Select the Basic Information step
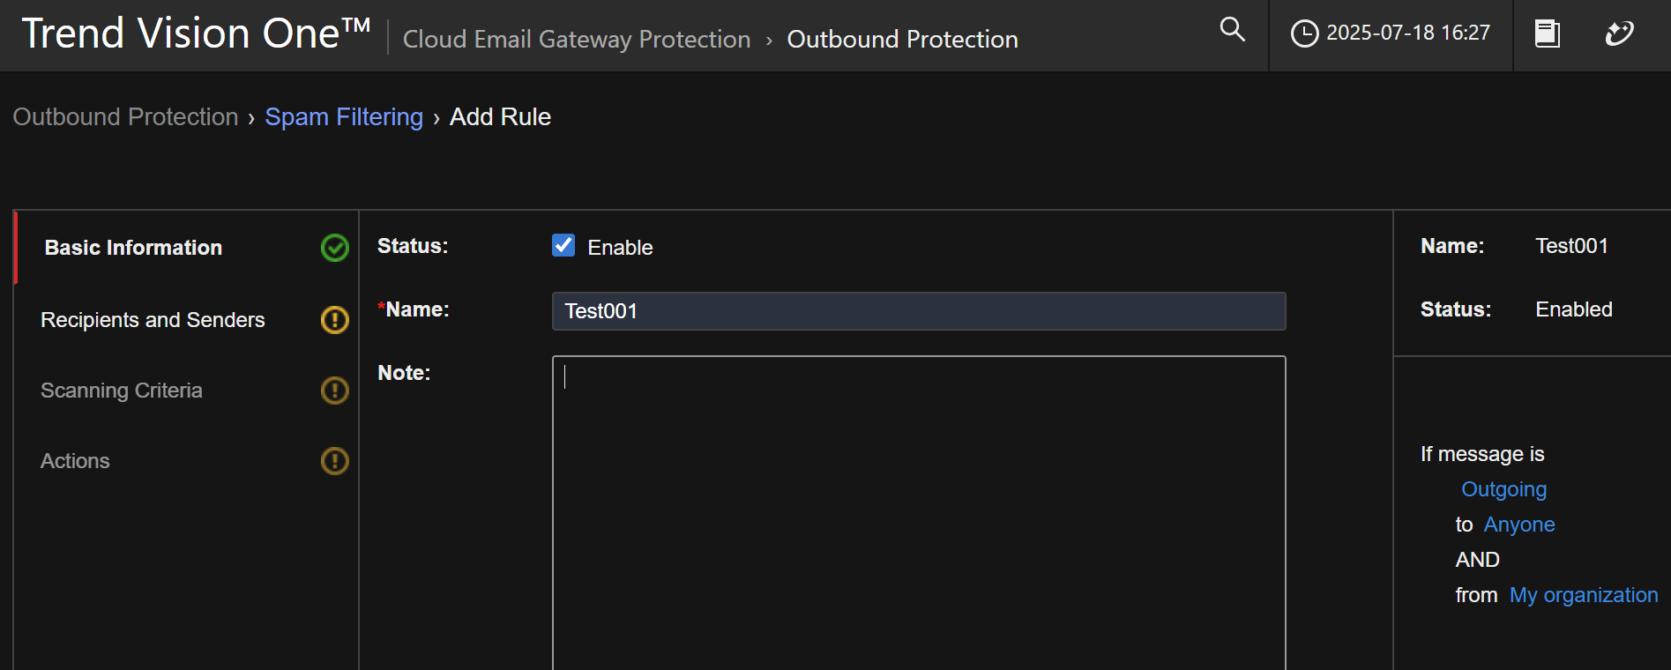Image resolution: width=1671 pixels, height=670 pixels. pyautogui.click(x=133, y=248)
